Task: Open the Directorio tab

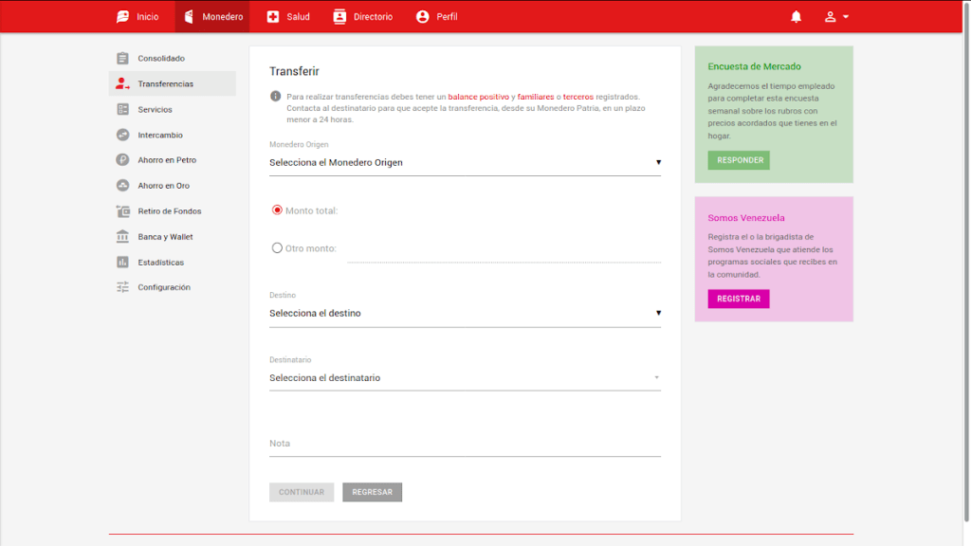Action: tap(363, 17)
